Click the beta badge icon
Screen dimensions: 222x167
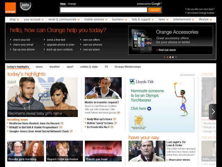25,6
